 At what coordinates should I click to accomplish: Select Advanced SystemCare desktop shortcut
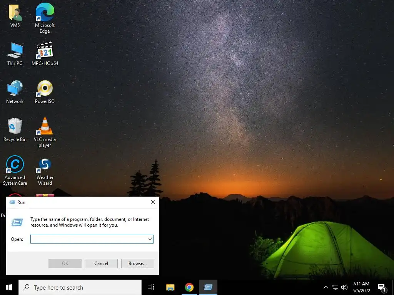pyautogui.click(x=15, y=171)
